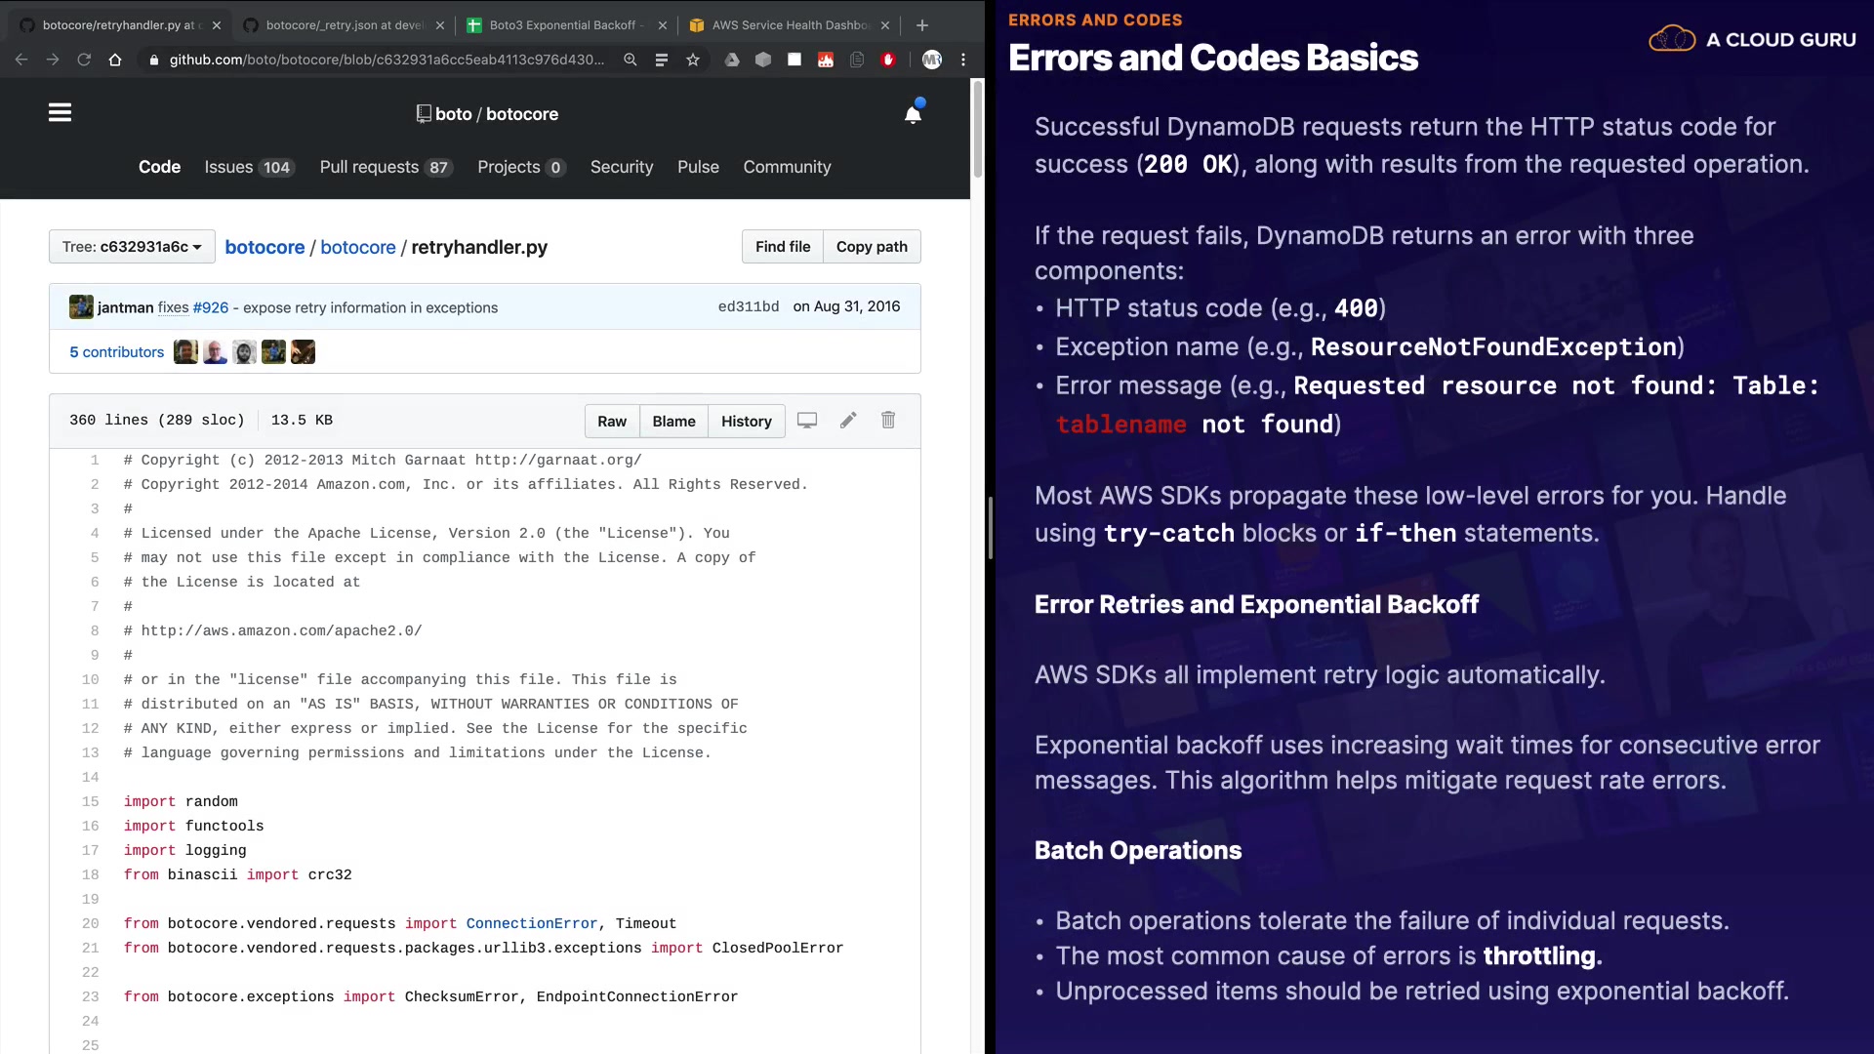Expand the Tree c632931a6c branch dropdown

132,247
